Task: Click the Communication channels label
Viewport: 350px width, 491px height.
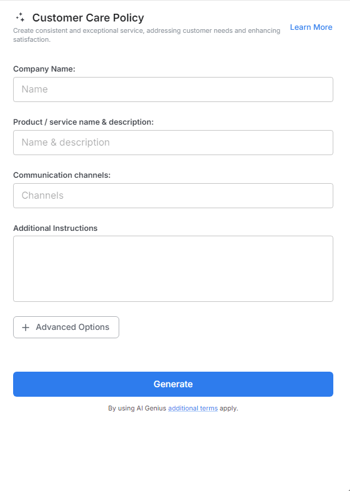Action: (x=63, y=175)
